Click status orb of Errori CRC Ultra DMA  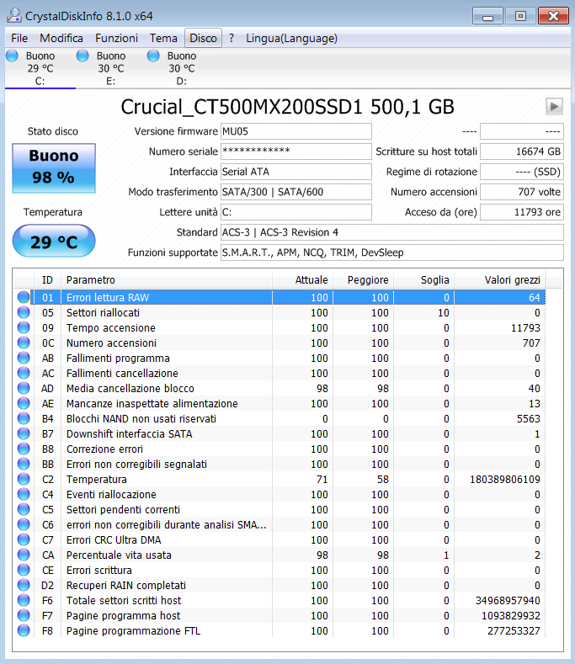point(24,540)
